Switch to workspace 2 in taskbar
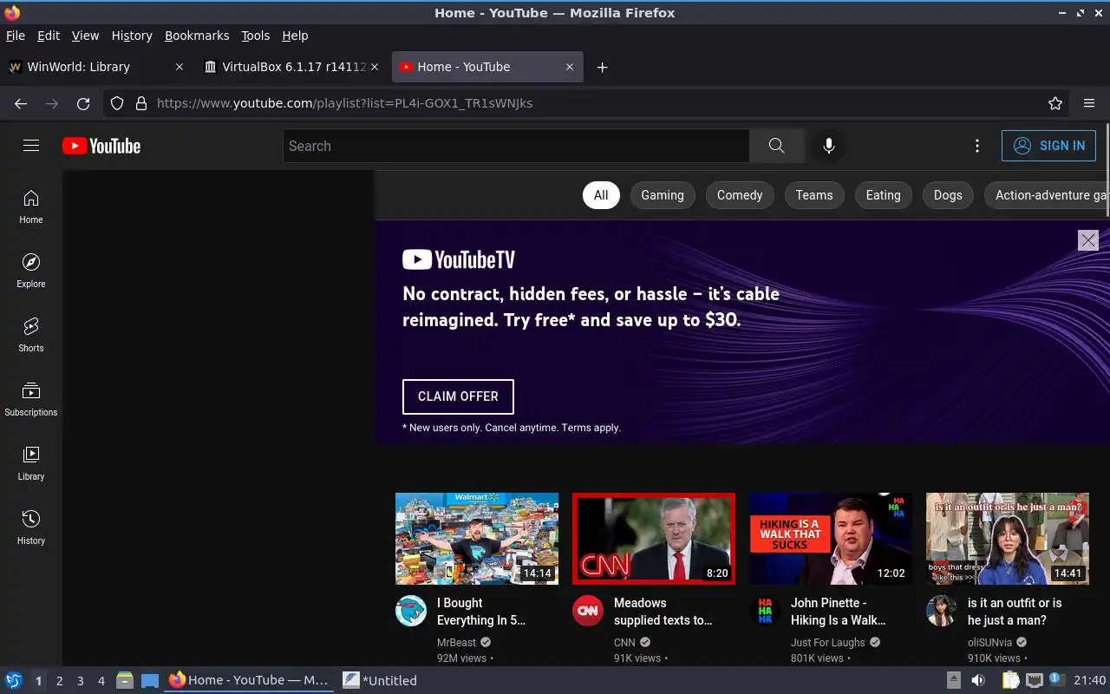The width and height of the screenshot is (1110, 694). tap(60, 681)
